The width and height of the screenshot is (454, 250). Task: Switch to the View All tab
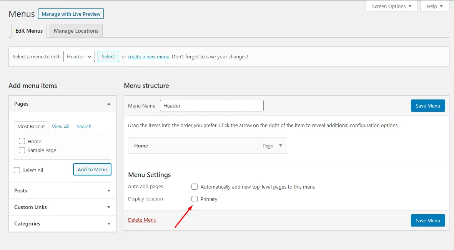61,126
